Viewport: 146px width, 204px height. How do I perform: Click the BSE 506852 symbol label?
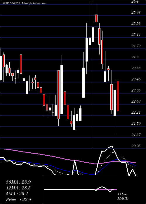(x=12, y=3)
